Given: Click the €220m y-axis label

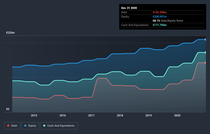Looking at the screenshot, I should click(10, 33).
